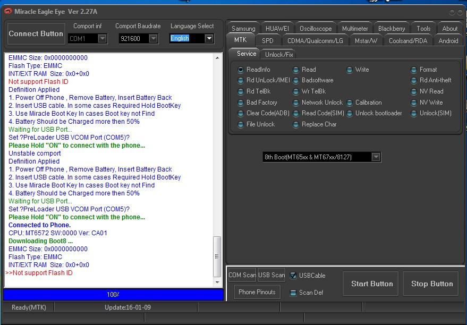Screen dimensions: 467x325
Task: Open the Tools tab
Action: [x=423, y=29]
